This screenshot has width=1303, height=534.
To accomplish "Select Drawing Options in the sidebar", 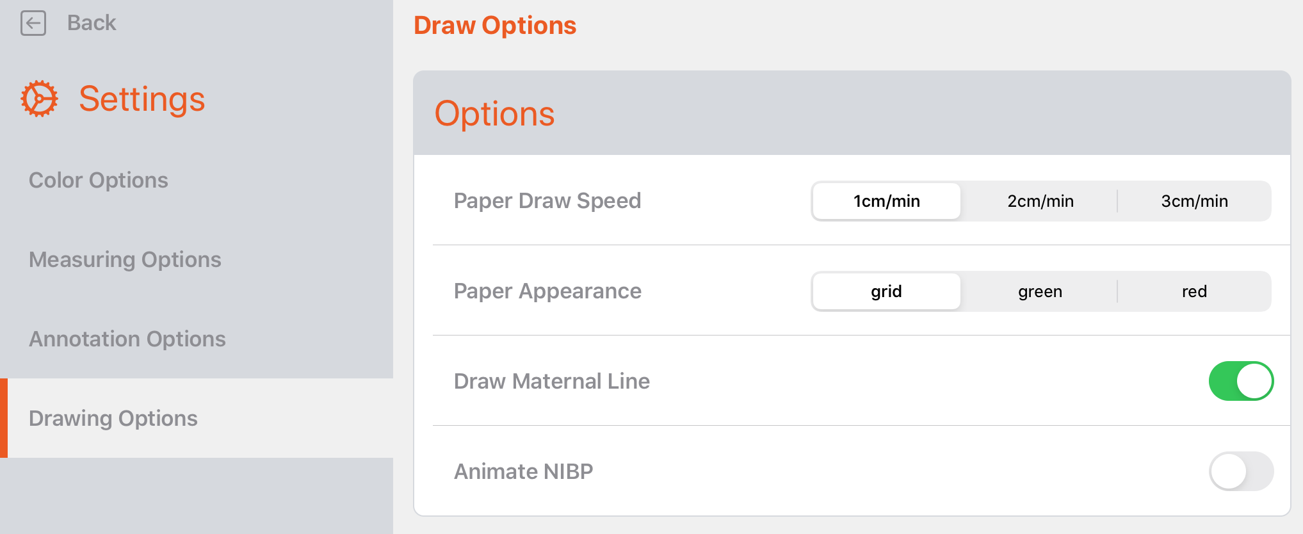I will [x=113, y=418].
